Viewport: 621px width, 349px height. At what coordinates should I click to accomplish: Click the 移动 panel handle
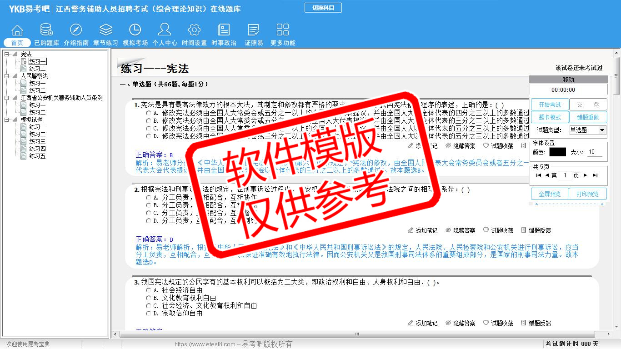click(568, 80)
